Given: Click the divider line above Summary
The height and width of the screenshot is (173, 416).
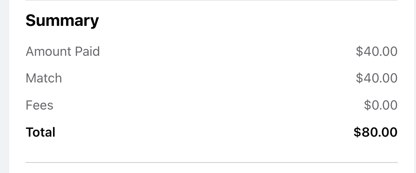Looking at the screenshot, I should 212,0.
